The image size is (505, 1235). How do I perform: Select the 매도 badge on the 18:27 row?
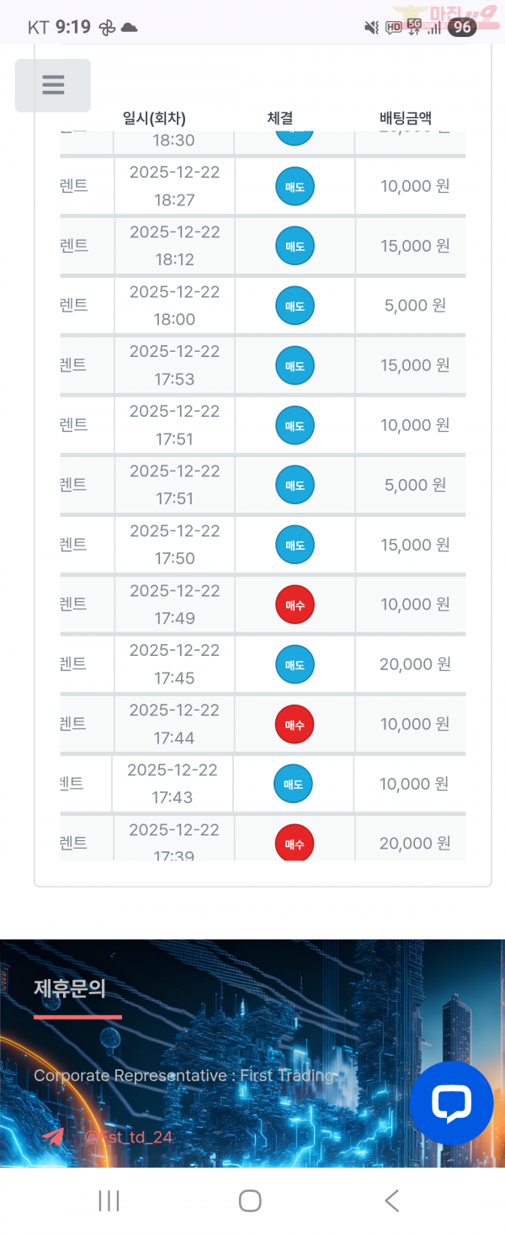click(294, 186)
